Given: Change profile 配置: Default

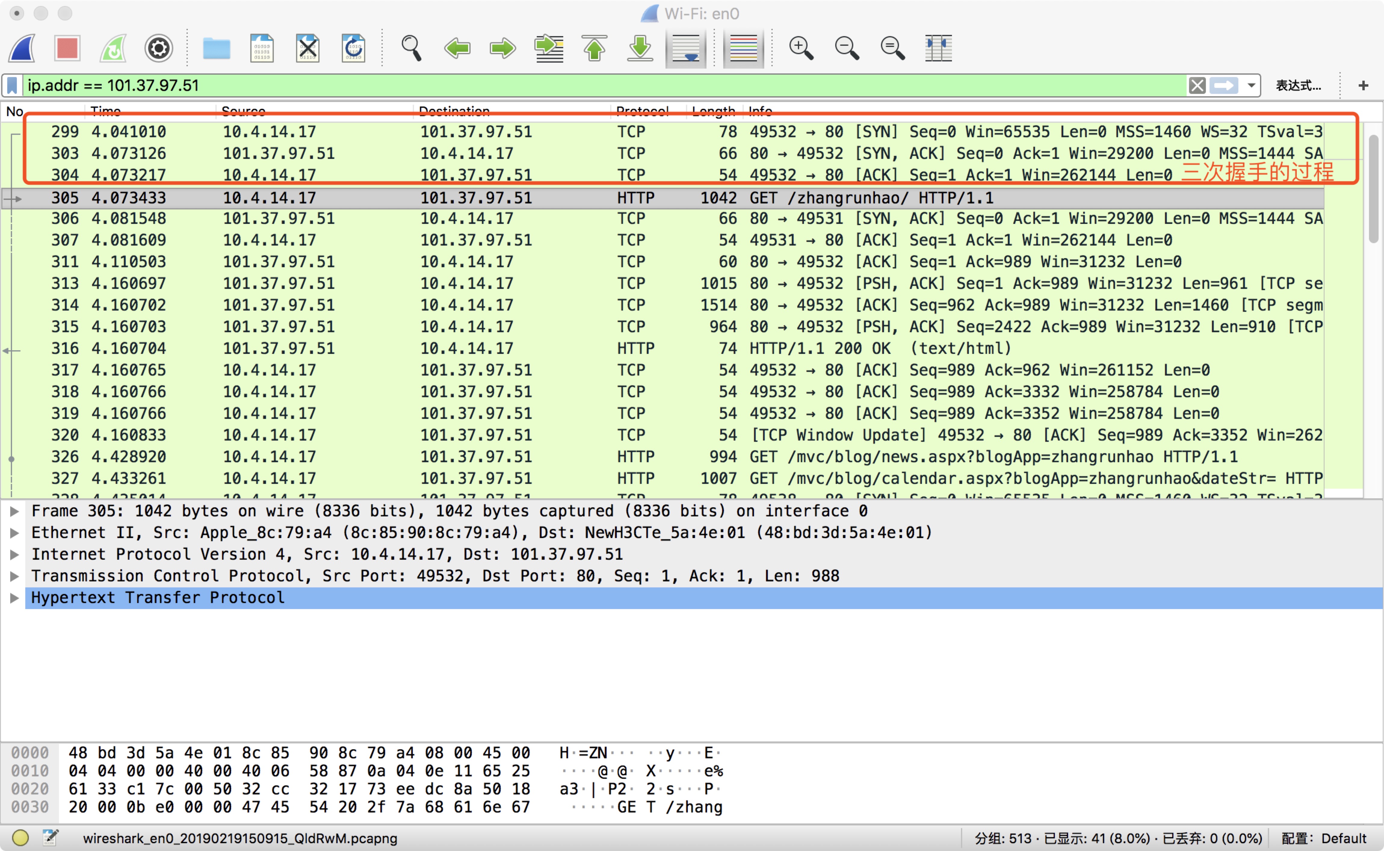Looking at the screenshot, I should coord(1324,839).
